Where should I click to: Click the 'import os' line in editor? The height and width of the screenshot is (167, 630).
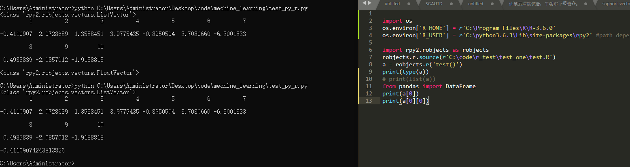click(x=397, y=21)
